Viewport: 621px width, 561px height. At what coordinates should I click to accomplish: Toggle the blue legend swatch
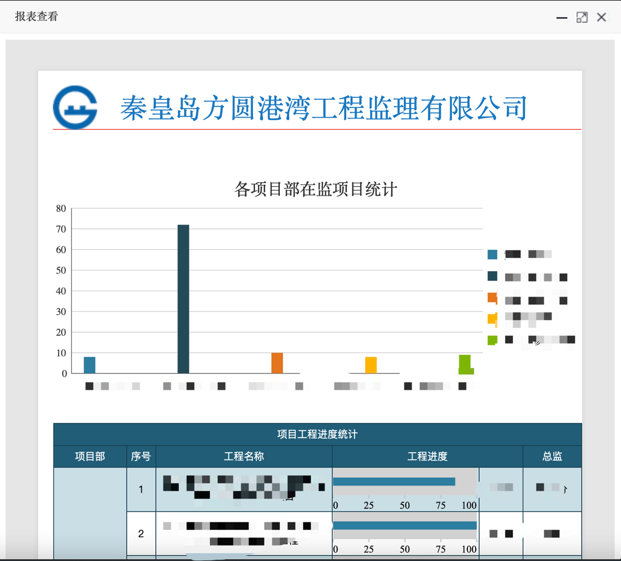tap(492, 254)
